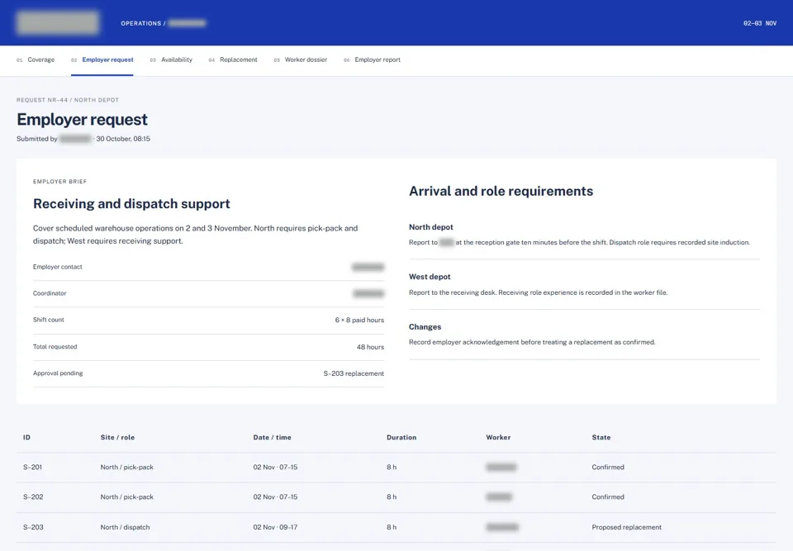
Task: Click the Duration column header
Action: pos(401,437)
